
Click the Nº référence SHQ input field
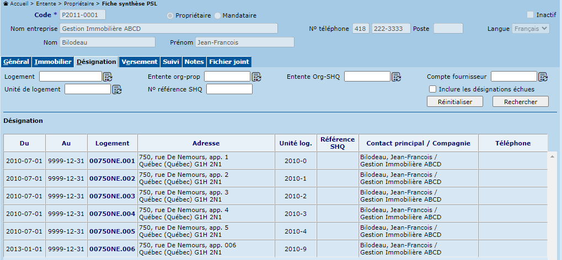pos(229,89)
